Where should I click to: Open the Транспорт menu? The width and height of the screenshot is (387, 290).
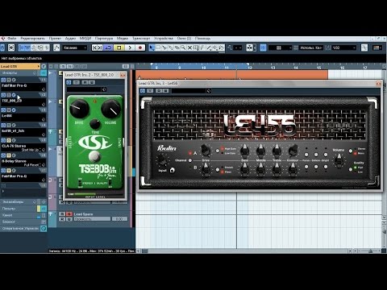(141, 39)
